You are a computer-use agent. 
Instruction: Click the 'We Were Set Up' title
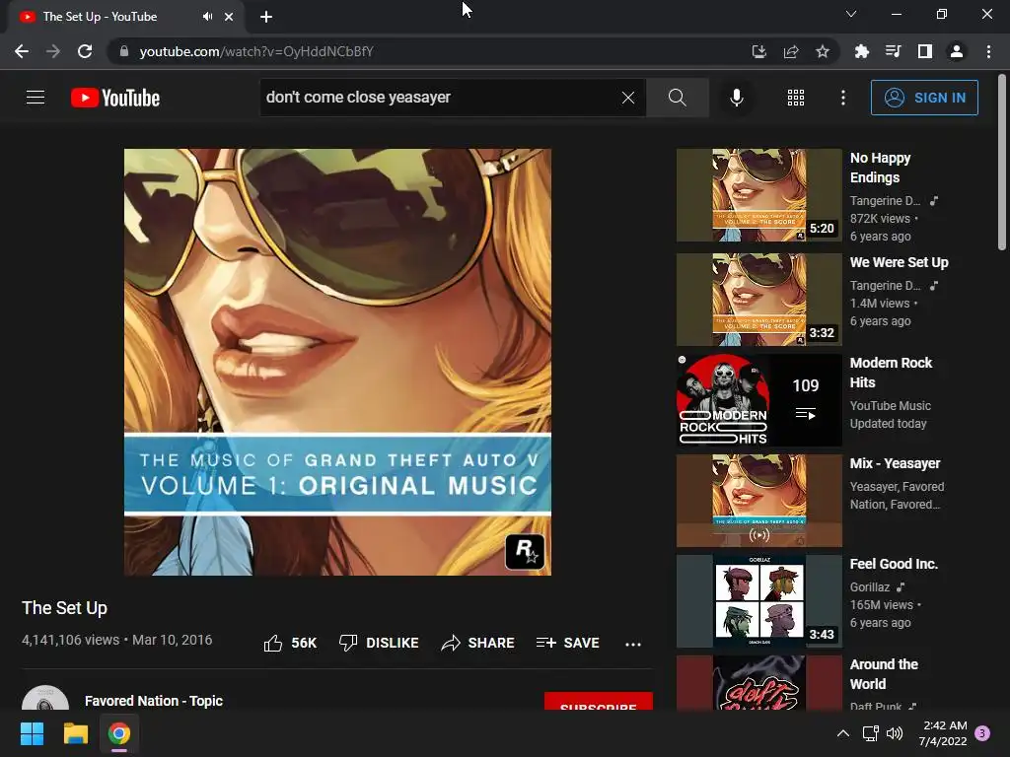point(899,262)
